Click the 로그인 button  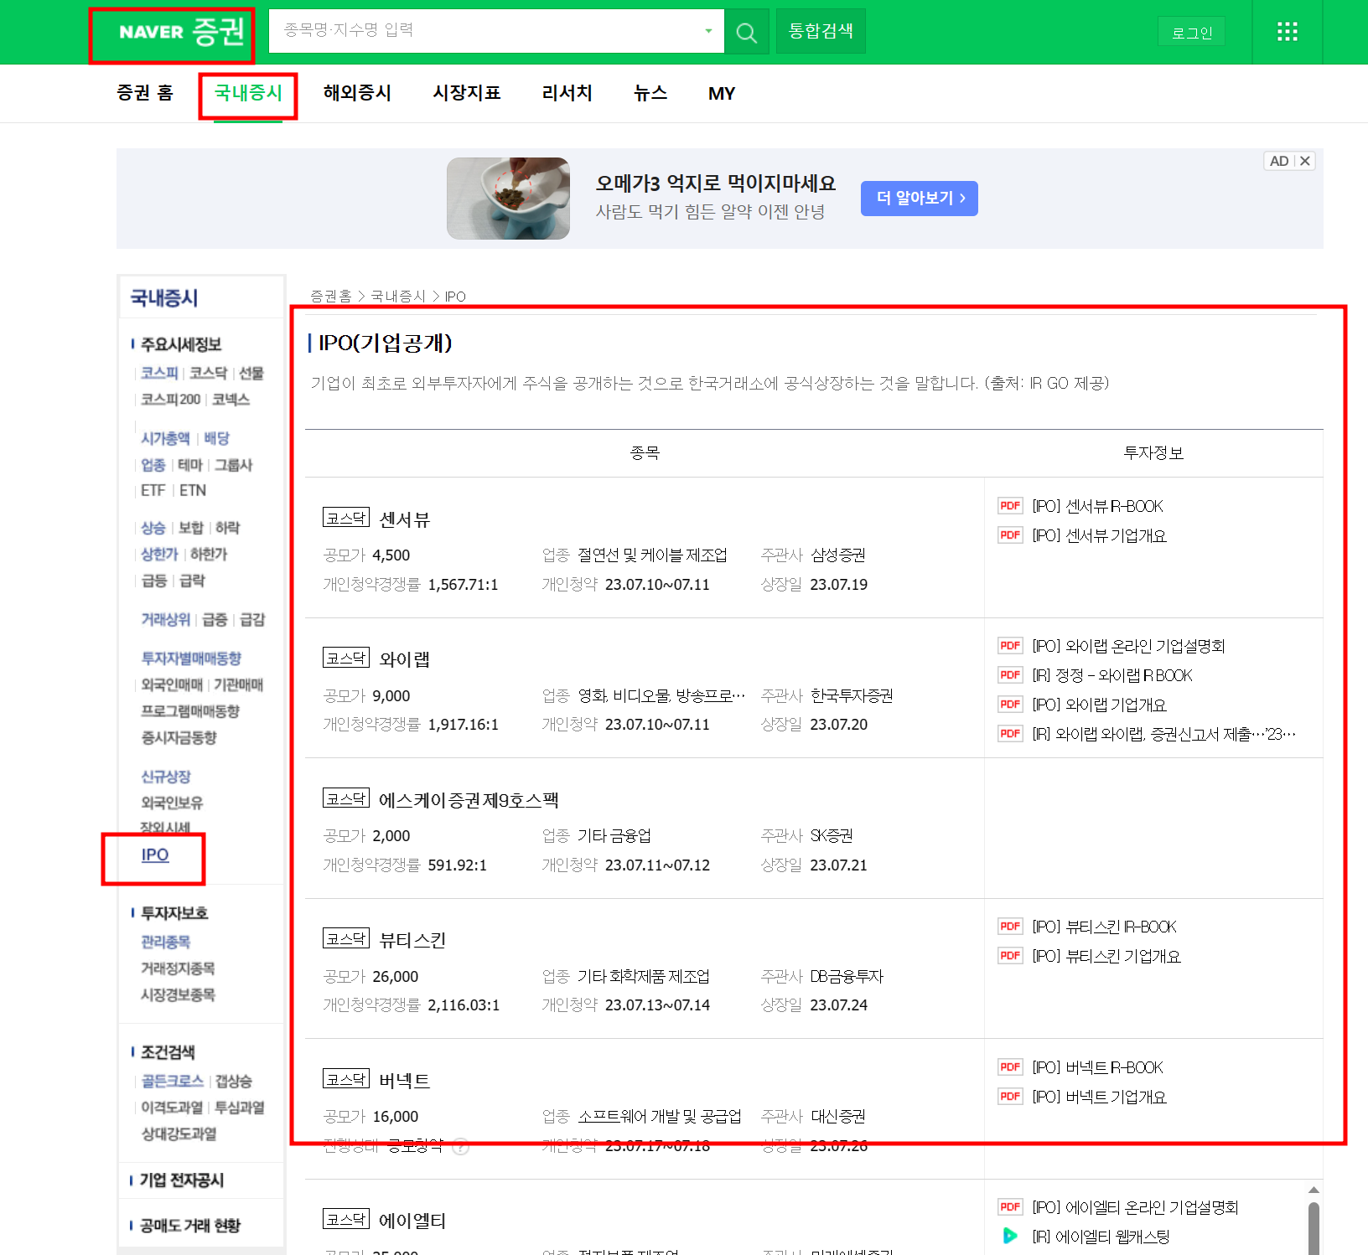(1191, 33)
